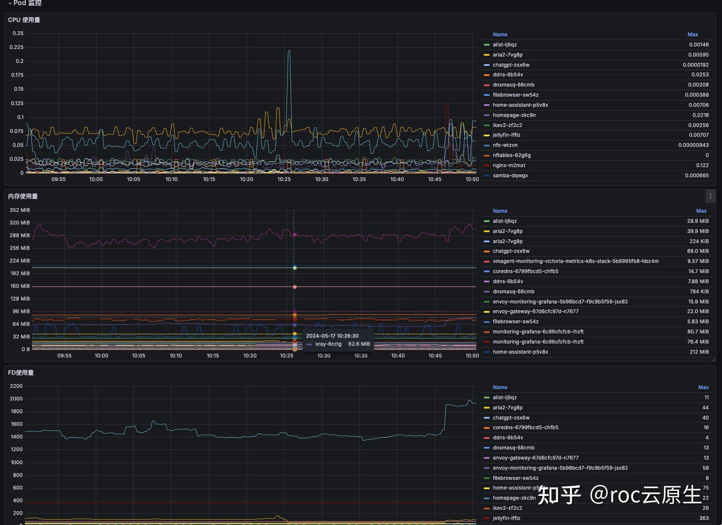Select monitoring-grafana row with 76.4 MiB
722x525 pixels.
coord(538,342)
